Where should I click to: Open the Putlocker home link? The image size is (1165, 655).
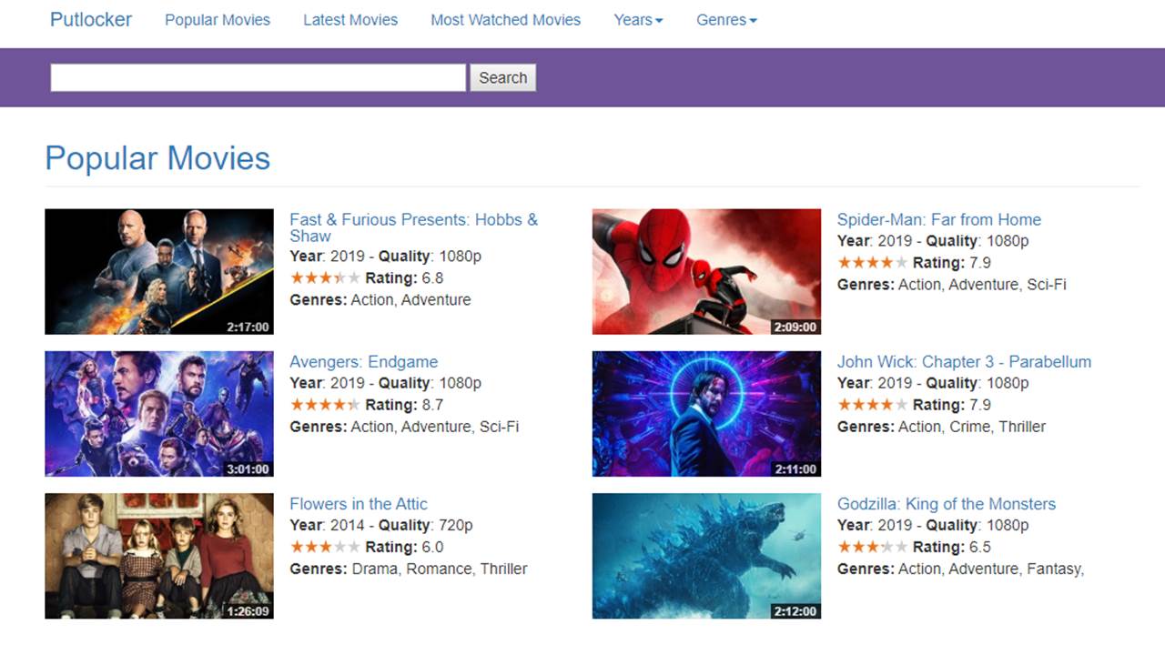[x=91, y=19]
